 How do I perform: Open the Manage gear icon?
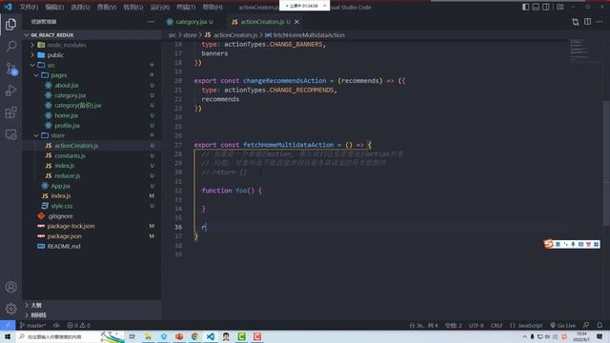coord(10,309)
